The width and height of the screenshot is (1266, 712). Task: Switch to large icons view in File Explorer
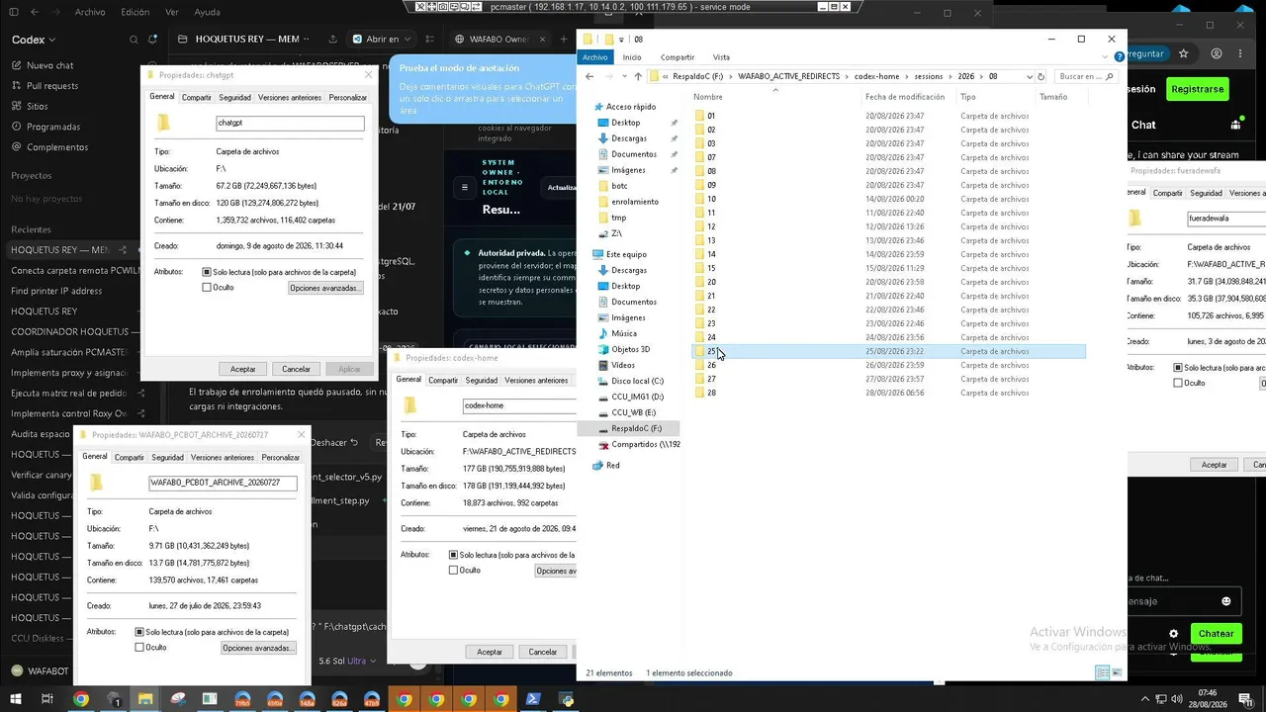pos(1119,673)
